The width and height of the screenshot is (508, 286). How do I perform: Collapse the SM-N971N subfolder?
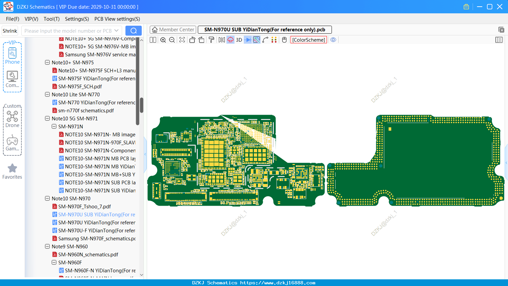pyautogui.click(x=54, y=126)
